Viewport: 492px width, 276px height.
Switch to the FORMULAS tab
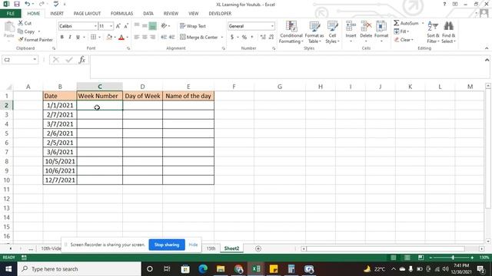[121, 14]
